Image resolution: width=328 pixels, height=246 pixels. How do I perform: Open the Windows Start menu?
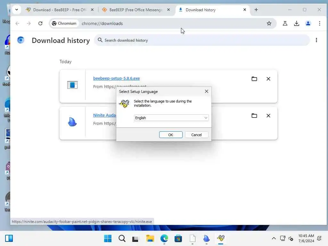[x=108, y=238]
